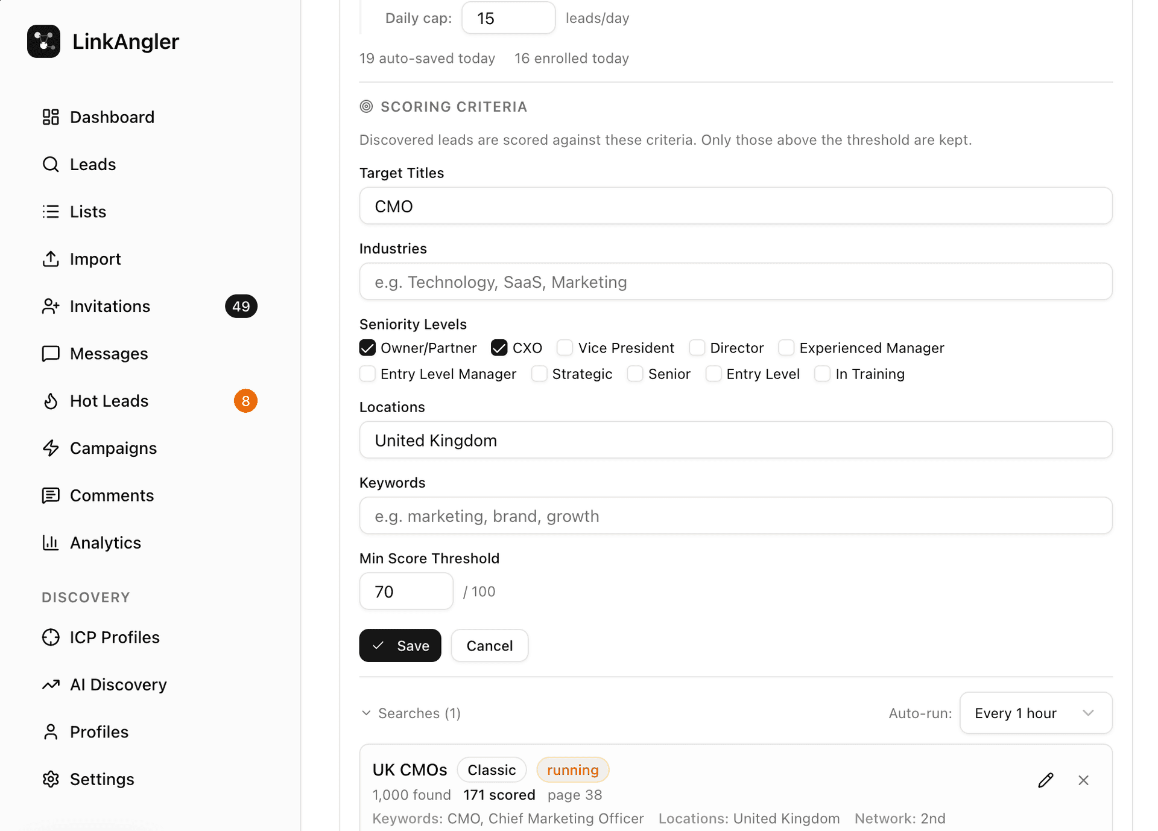Cancel editing scoring criteria

point(489,645)
